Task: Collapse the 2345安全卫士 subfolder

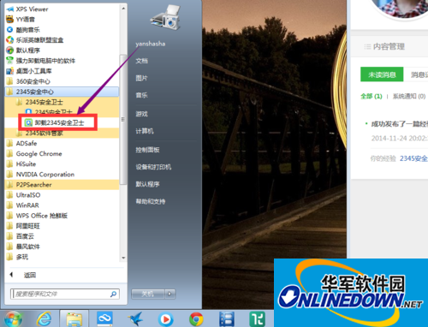Action: click(x=62, y=102)
